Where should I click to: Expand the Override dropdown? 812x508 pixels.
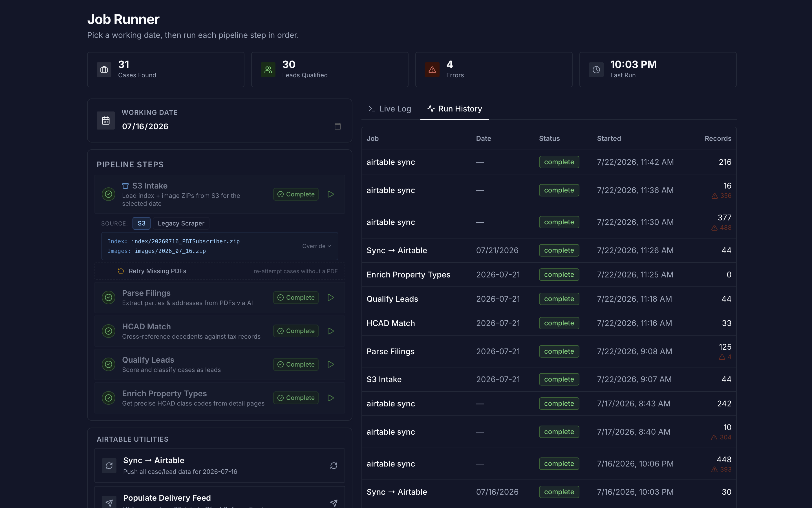click(x=316, y=246)
